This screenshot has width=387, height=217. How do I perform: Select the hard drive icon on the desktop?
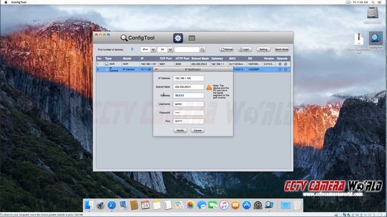(x=372, y=13)
